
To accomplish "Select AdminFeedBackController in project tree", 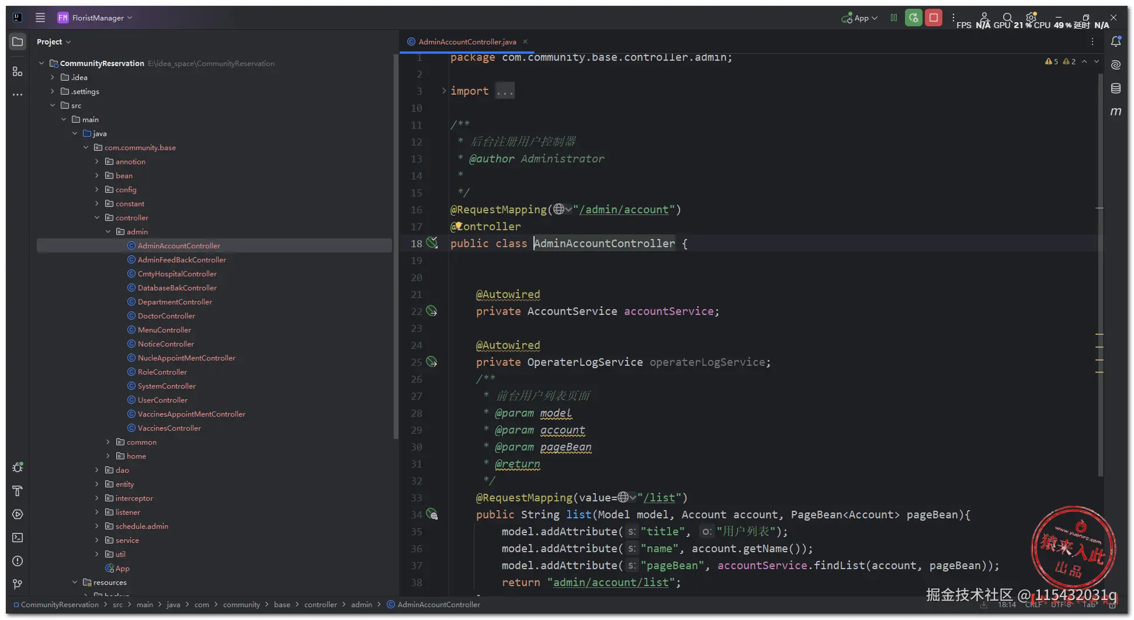I will (x=182, y=259).
